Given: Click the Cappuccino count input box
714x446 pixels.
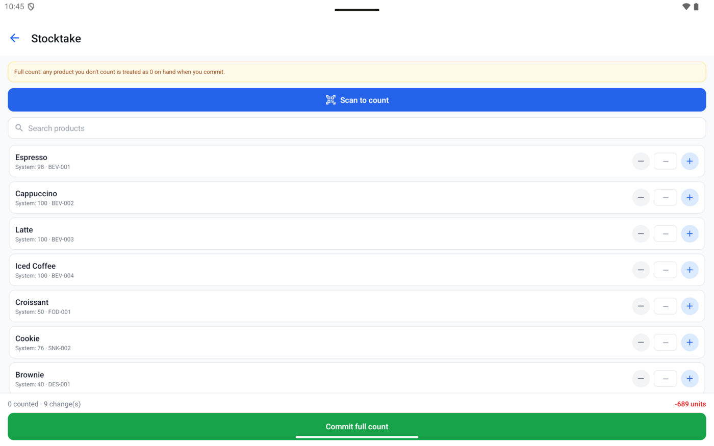Looking at the screenshot, I should (x=665, y=197).
